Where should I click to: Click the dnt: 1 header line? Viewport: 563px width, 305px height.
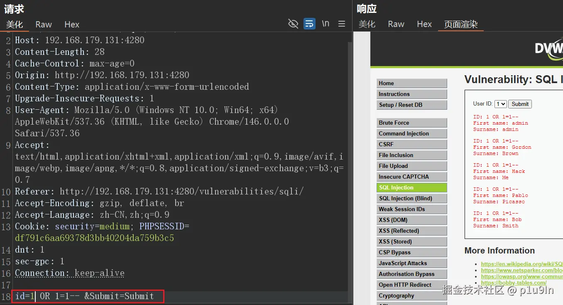pyautogui.click(x=30, y=249)
